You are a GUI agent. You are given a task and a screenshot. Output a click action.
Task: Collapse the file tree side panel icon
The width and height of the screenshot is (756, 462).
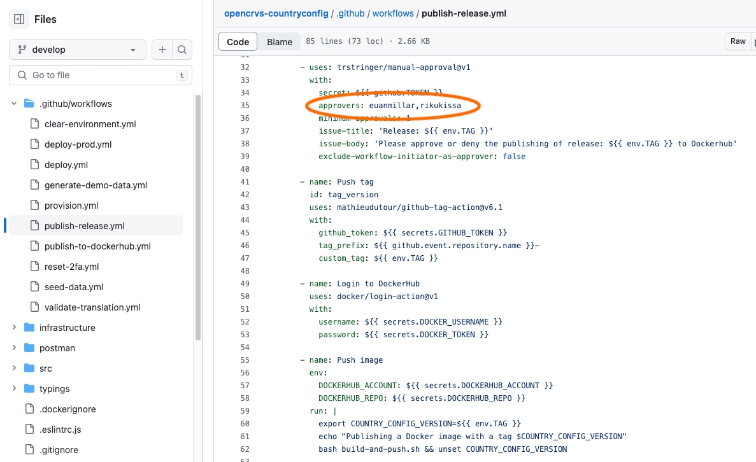[x=19, y=19]
